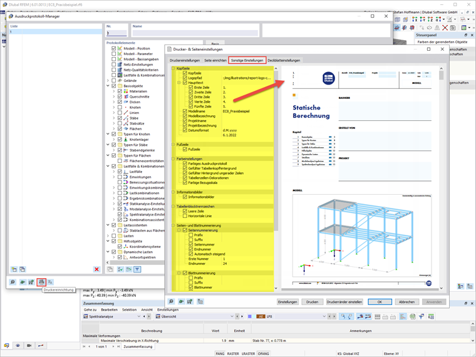Click the red X icon in main toolbar
This screenshot has width=476, height=357.
[445, 28]
